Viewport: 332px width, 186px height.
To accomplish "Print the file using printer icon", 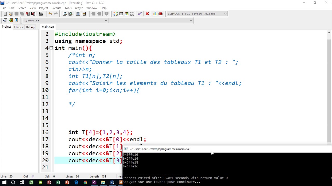I will 41,14.
